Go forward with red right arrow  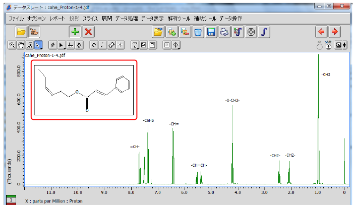click(335, 32)
